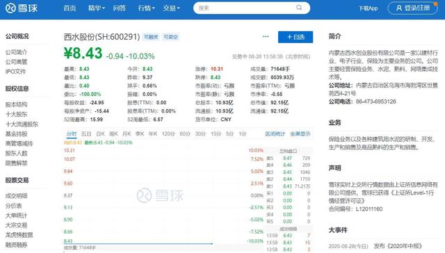
Task: Expand 行情 dropdown menu
Action: point(146,8)
